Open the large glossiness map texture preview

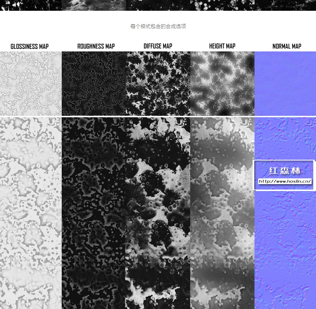point(31,213)
